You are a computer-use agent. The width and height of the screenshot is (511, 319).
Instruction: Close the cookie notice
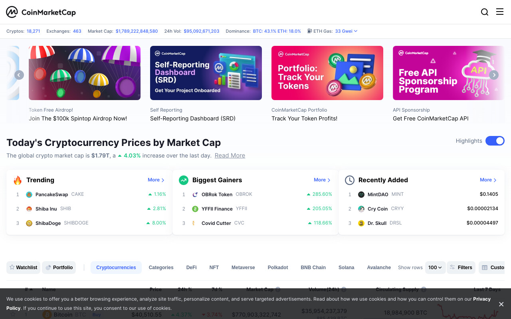pos(501,304)
